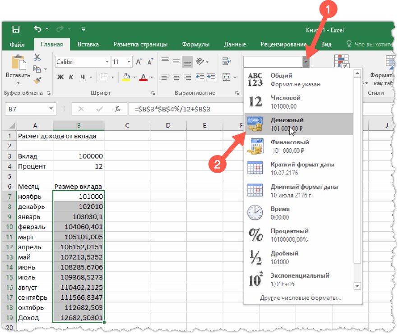Click the Copy icon
This screenshot has height=334, width=398.
tap(37, 69)
